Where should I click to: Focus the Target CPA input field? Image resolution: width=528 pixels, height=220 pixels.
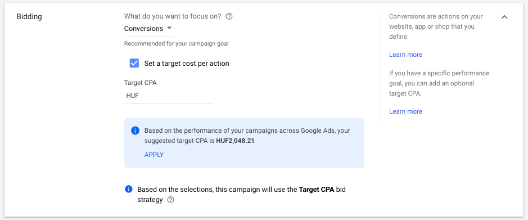(x=168, y=96)
